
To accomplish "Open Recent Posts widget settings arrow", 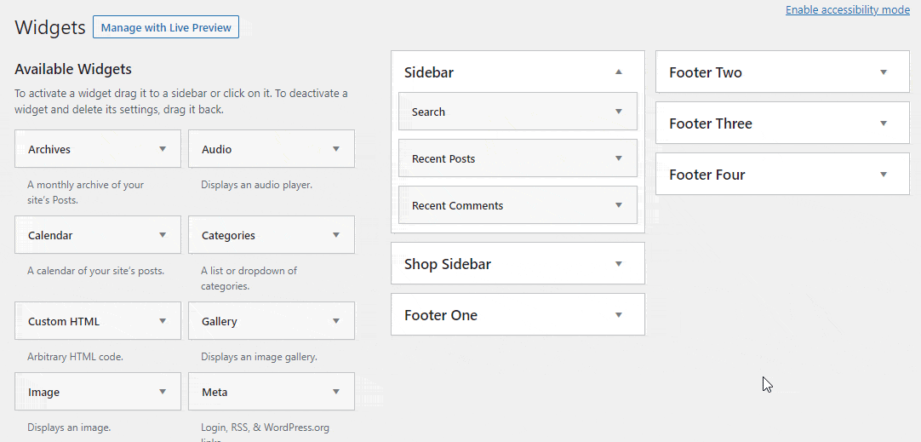I will click(x=619, y=158).
